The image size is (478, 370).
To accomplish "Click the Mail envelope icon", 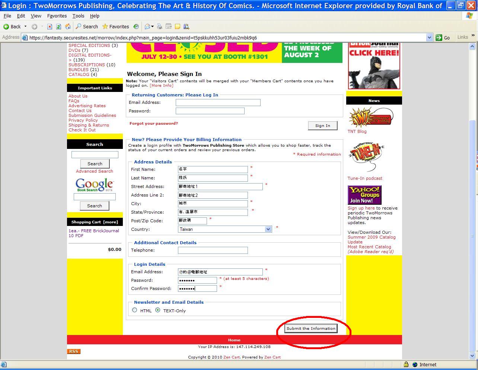I will [x=147, y=26].
